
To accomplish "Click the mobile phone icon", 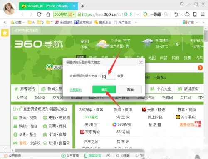I will [x=195, y=14].
